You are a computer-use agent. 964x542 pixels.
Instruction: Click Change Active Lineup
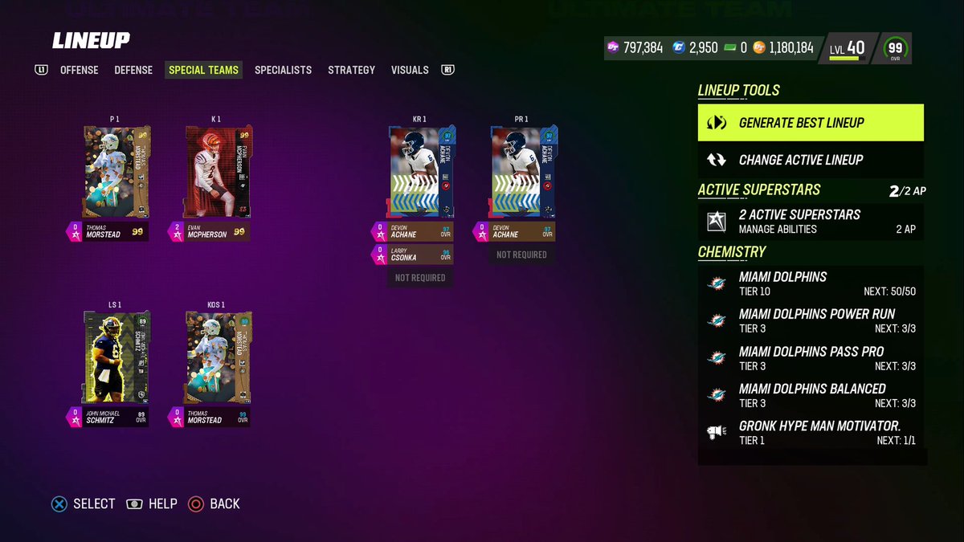pos(811,160)
